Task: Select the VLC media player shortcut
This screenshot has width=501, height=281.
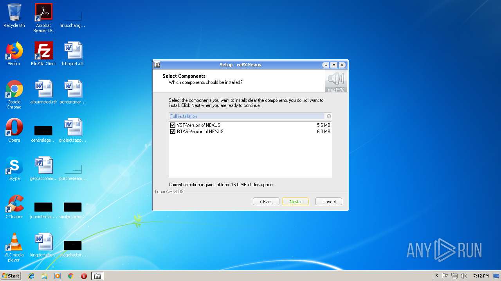Action: pos(14,248)
